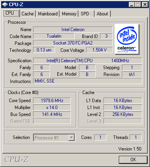Click the Specification text field
150x167 pixels.
coord(88,61)
